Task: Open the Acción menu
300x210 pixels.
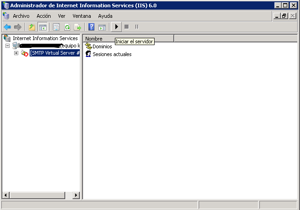Action: coord(44,16)
